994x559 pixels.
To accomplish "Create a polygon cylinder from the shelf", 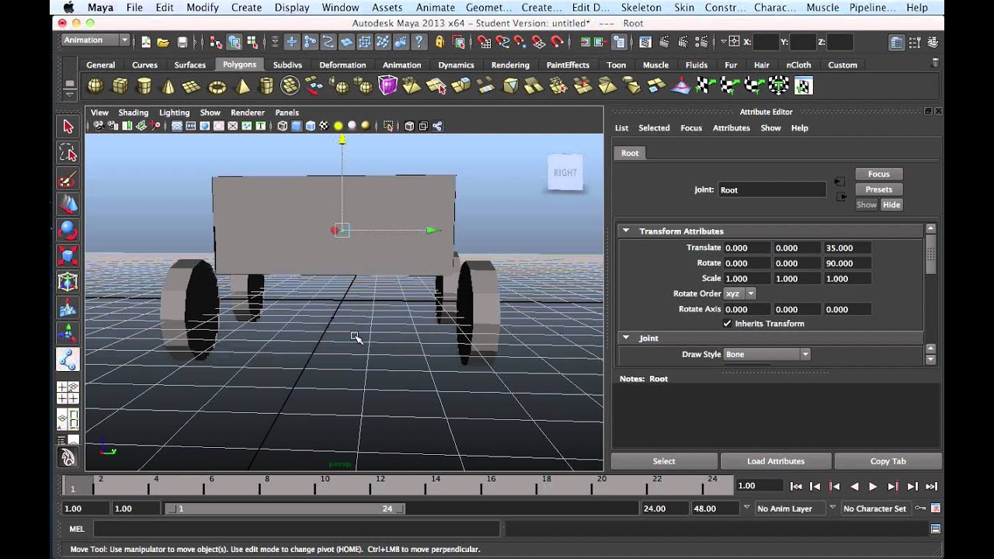I will 144,86.
